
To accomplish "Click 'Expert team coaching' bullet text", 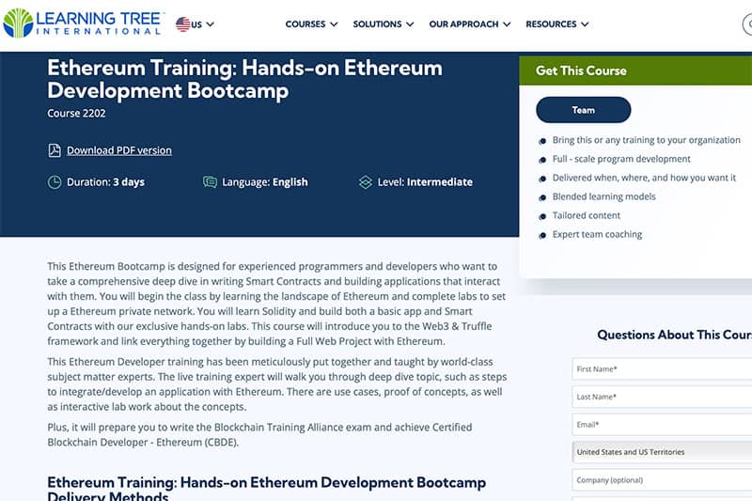I will point(597,234).
